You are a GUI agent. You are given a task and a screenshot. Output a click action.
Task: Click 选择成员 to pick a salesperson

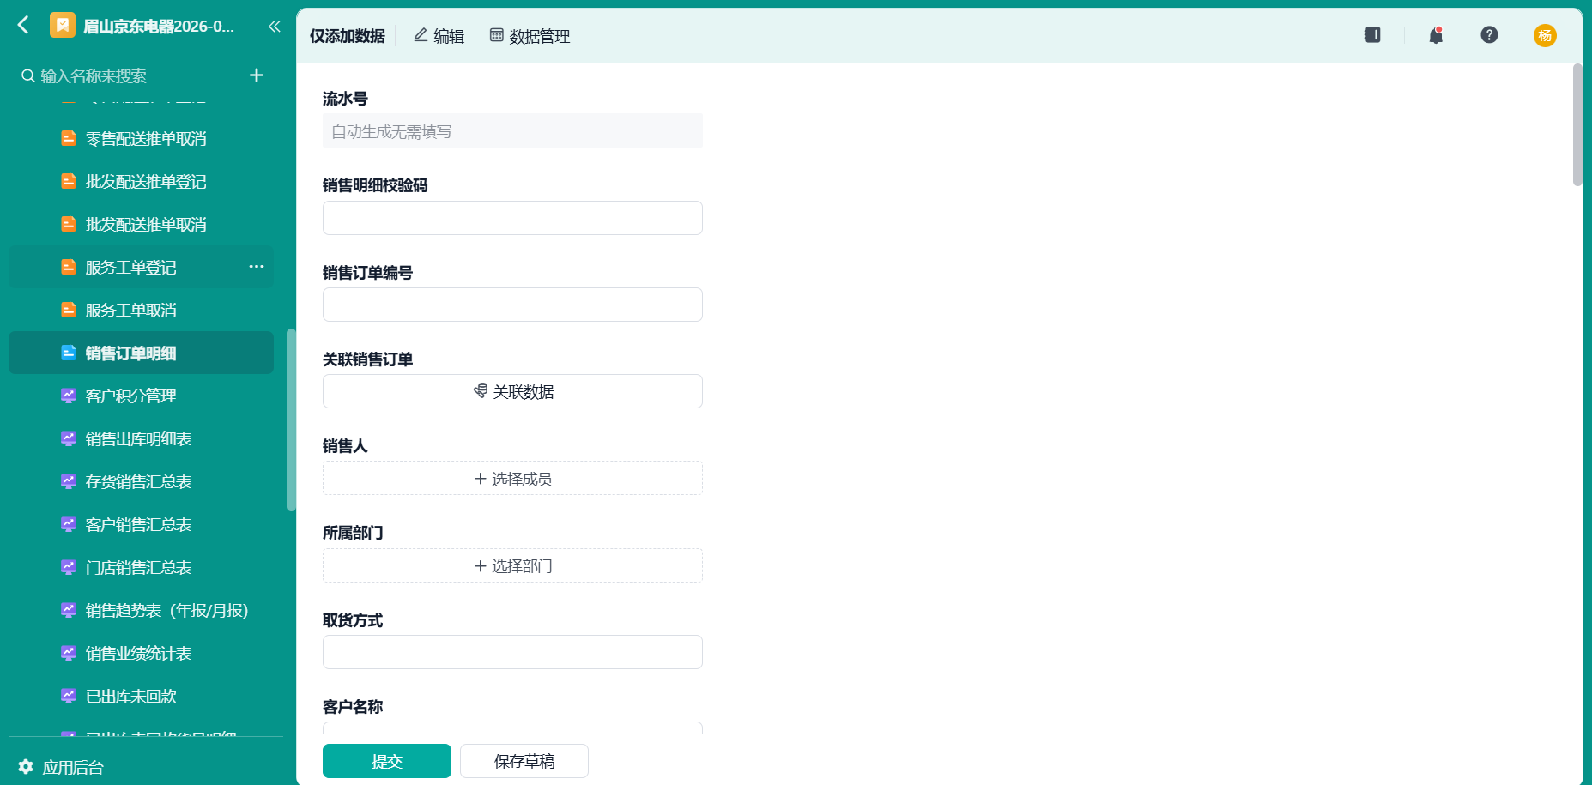(x=512, y=479)
